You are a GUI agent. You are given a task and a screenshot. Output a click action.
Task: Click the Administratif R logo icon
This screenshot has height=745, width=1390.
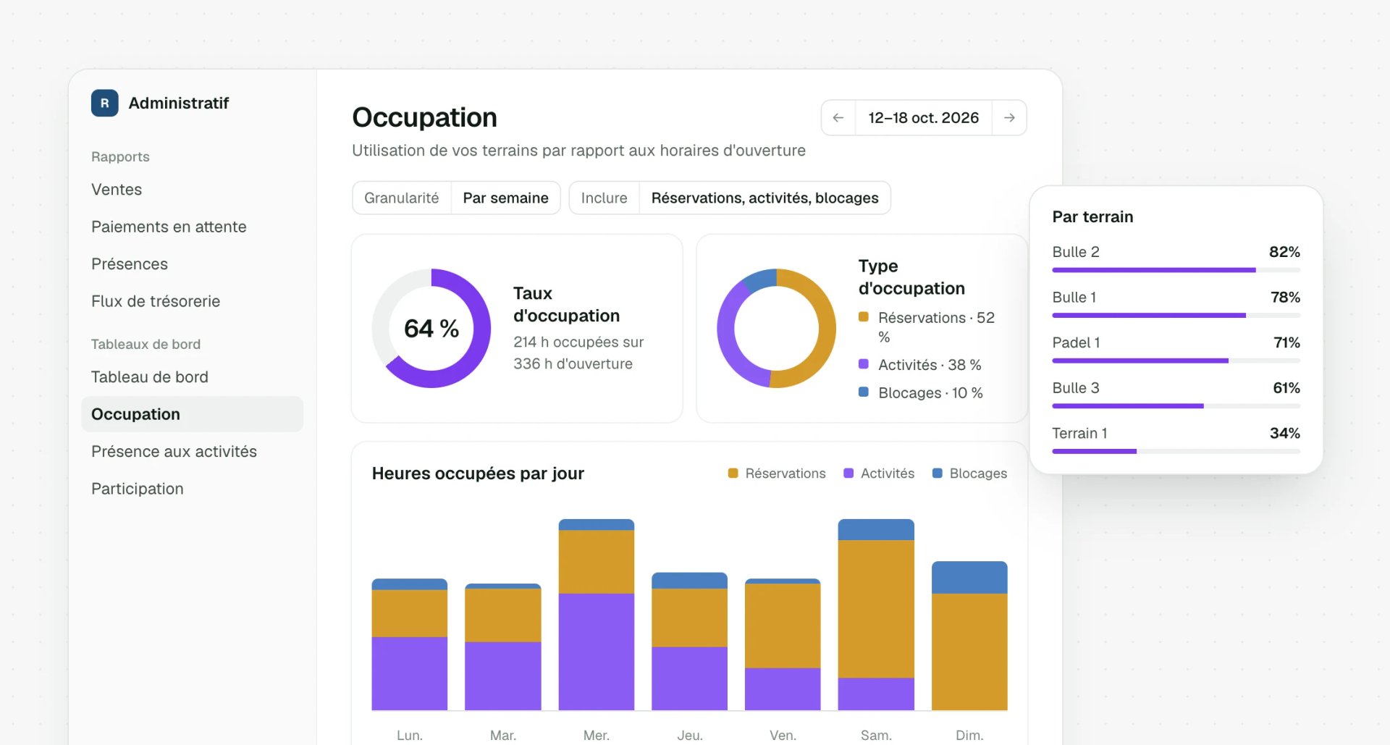pos(104,103)
